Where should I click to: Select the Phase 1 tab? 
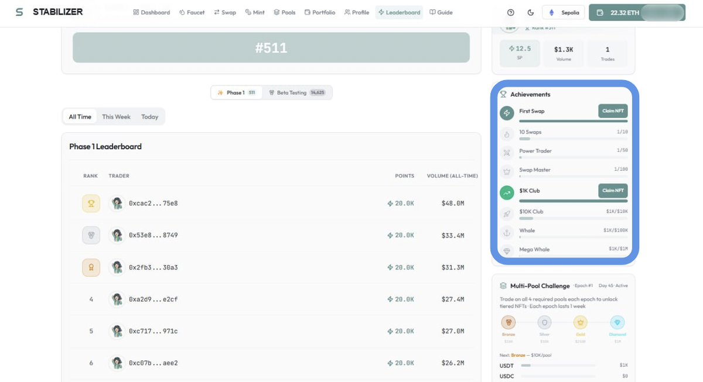[x=236, y=92]
